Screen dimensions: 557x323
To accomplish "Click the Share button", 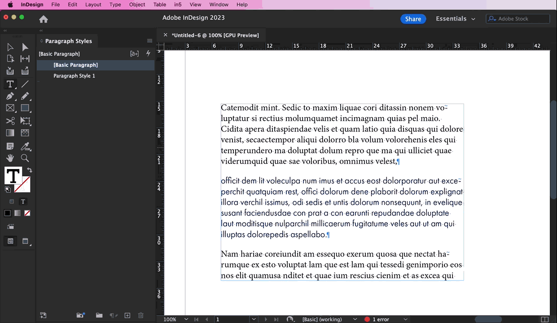I will click(413, 19).
